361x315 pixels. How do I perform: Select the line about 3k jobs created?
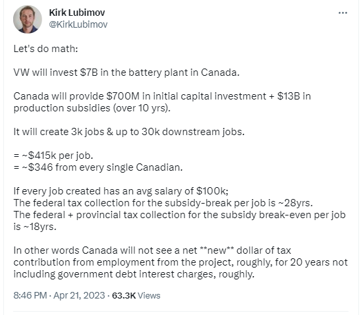[129, 132]
